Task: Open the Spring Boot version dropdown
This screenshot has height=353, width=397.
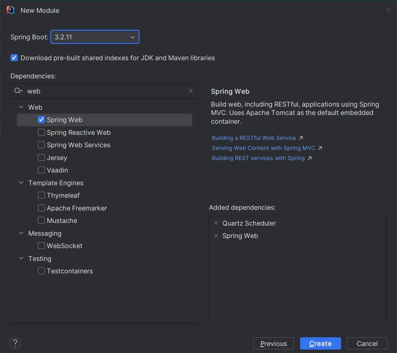Action: click(x=95, y=37)
